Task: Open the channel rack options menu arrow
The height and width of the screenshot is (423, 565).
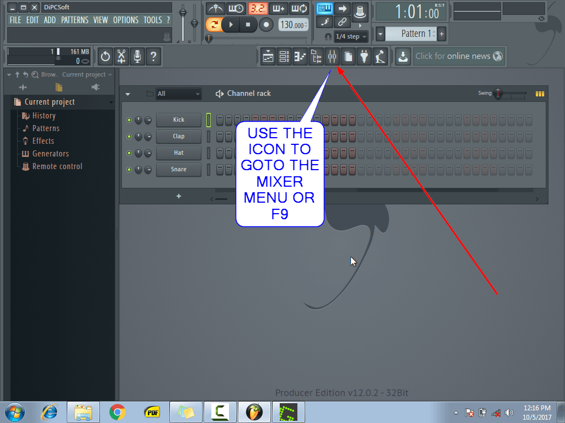Action: (x=127, y=94)
